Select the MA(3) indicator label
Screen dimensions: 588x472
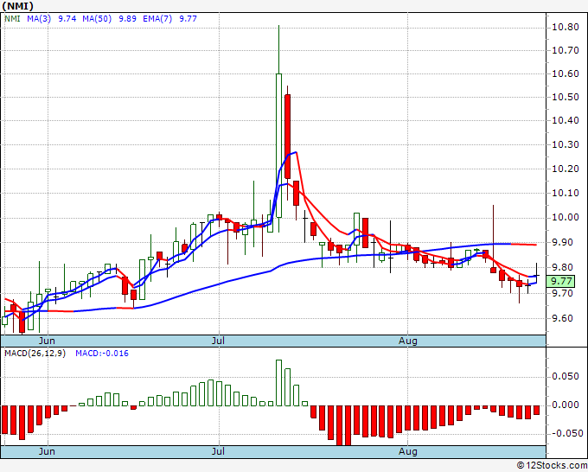(x=39, y=18)
